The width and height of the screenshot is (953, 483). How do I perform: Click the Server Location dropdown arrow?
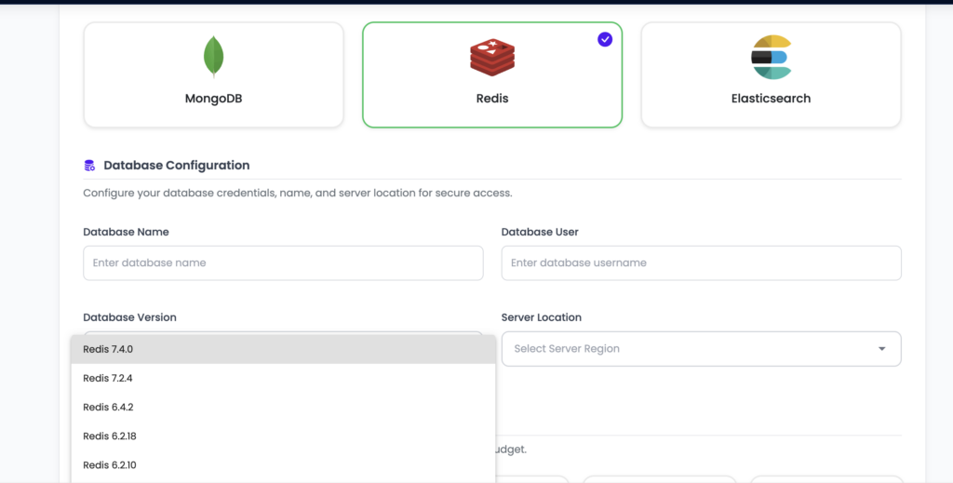coord(882,349)
